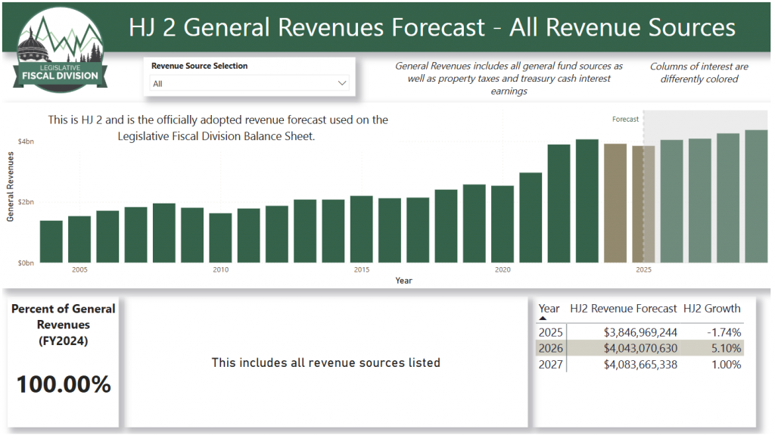Click the Forecast label above the chart
775x435 pixels.
tap(625, 119)
